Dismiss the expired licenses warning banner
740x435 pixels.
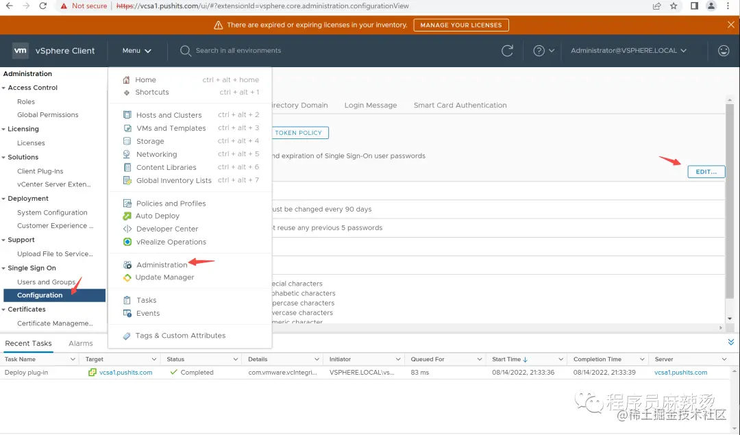(730, 25)
